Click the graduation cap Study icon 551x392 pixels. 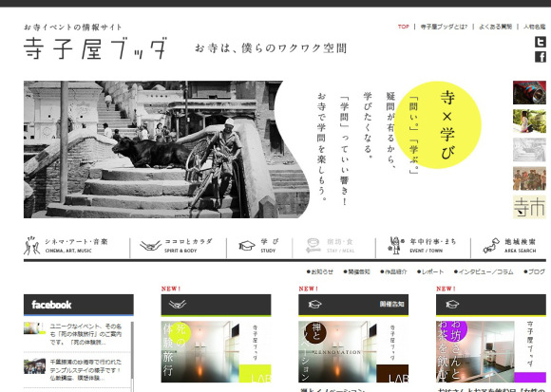(247, 245)
